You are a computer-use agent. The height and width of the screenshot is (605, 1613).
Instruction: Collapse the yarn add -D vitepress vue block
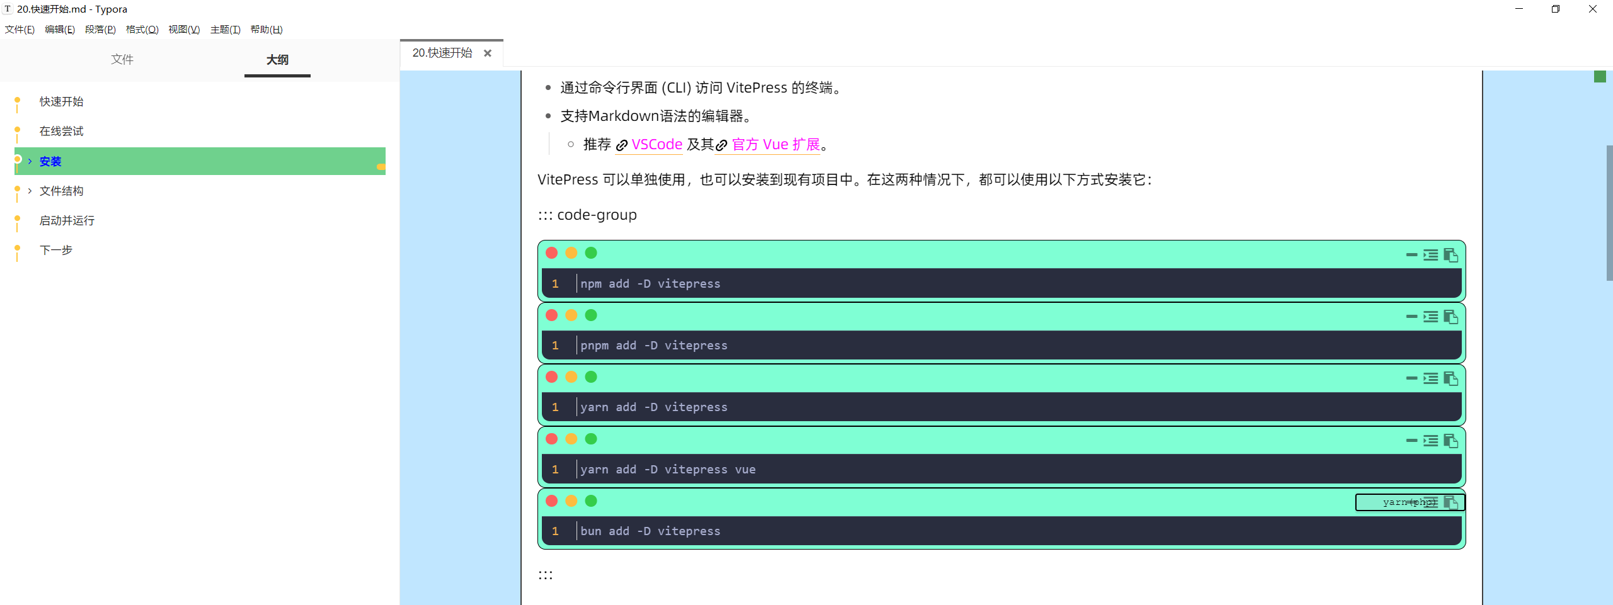[1411, 441]
